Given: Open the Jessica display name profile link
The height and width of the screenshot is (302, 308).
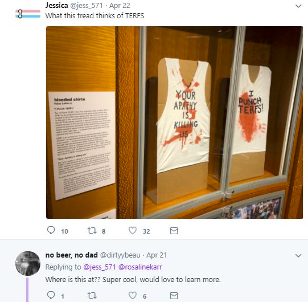Looking at the screenshot, I should pyautogui.click(x=56, y=6).
